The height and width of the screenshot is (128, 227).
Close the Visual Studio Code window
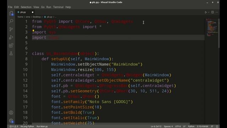click(218, 2)
